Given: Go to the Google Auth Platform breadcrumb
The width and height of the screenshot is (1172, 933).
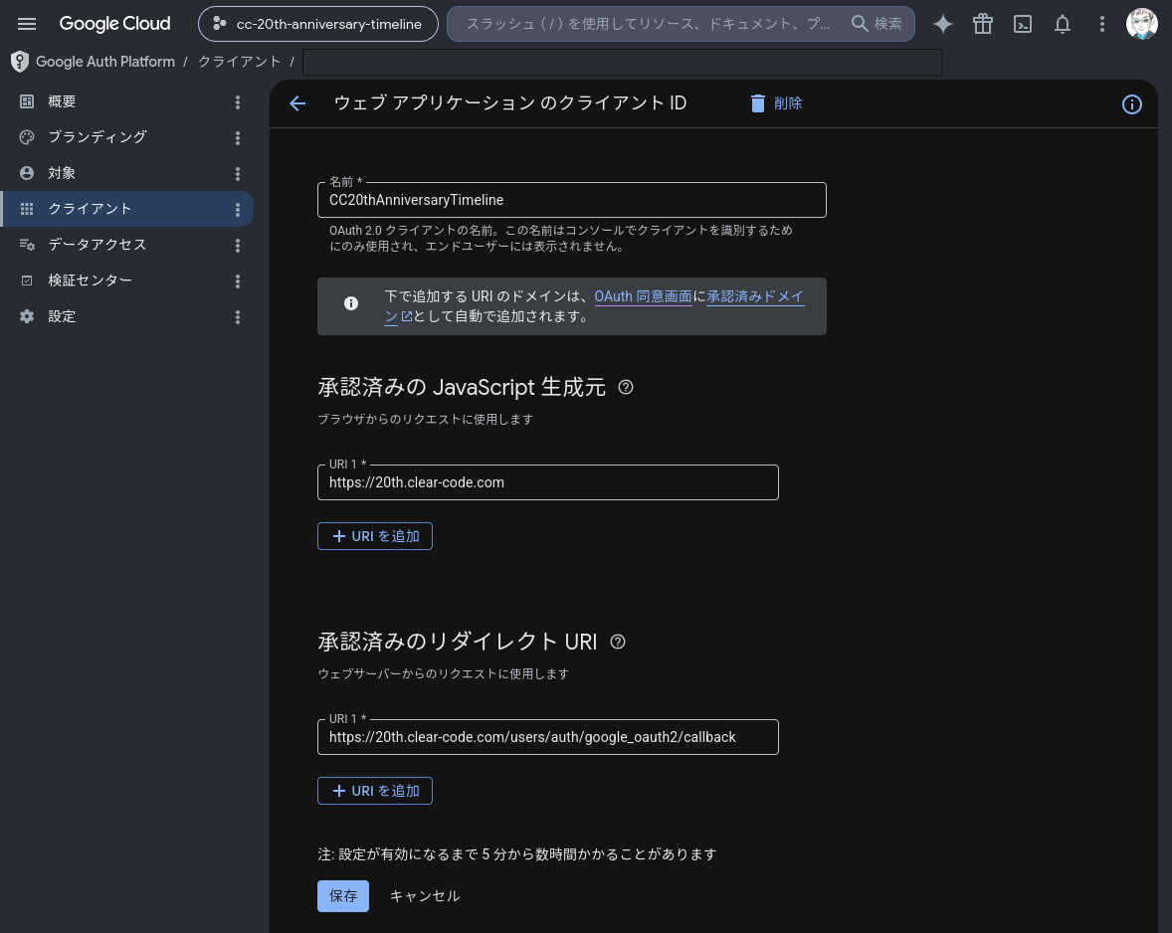Looking at the screenshot, I should tap(105, 62).
